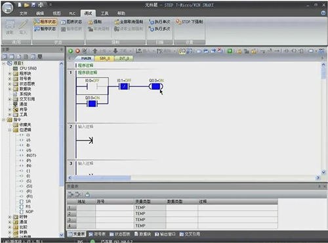
Task: Click the open folder icon in title bar
Action: [26, 5]
